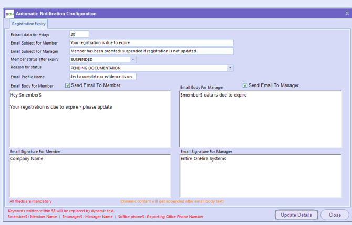Click the SUSPENDED status value
Image resolution: width=352 pixels, height=225 pixels.
100,59
